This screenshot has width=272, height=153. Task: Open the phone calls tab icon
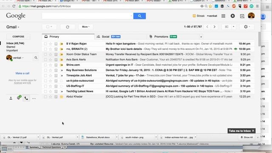pyautogui.click(x=26, y=98)
